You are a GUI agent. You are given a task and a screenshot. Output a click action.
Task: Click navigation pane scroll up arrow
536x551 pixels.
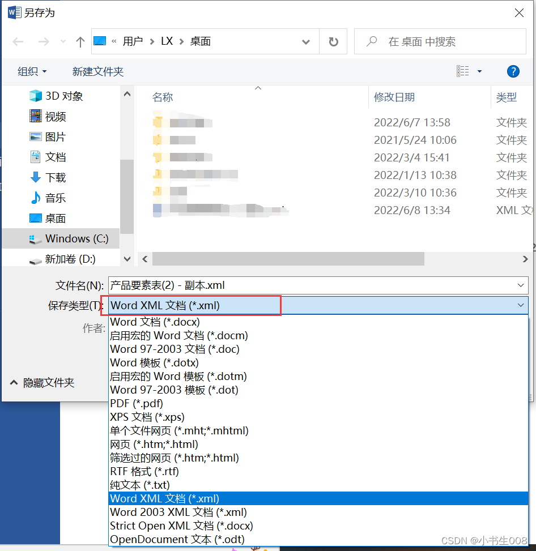point(127,94)
